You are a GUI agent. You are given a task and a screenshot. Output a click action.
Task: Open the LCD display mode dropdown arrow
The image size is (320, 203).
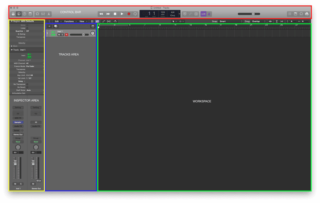point(179,14)
